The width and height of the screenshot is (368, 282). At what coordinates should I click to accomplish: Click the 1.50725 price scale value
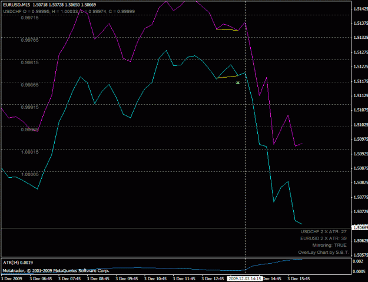360,211
